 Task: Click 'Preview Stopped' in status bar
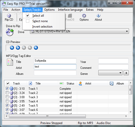coord(51,123)
